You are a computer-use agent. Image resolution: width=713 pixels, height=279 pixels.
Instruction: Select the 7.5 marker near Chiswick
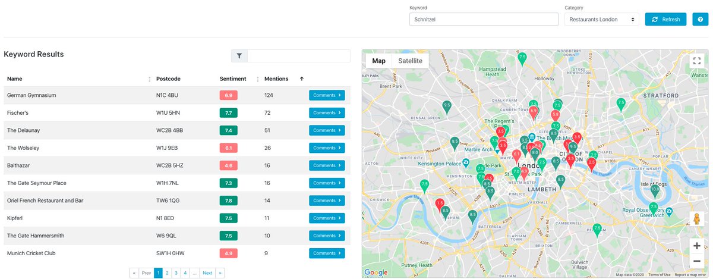[x=424, y=186]
